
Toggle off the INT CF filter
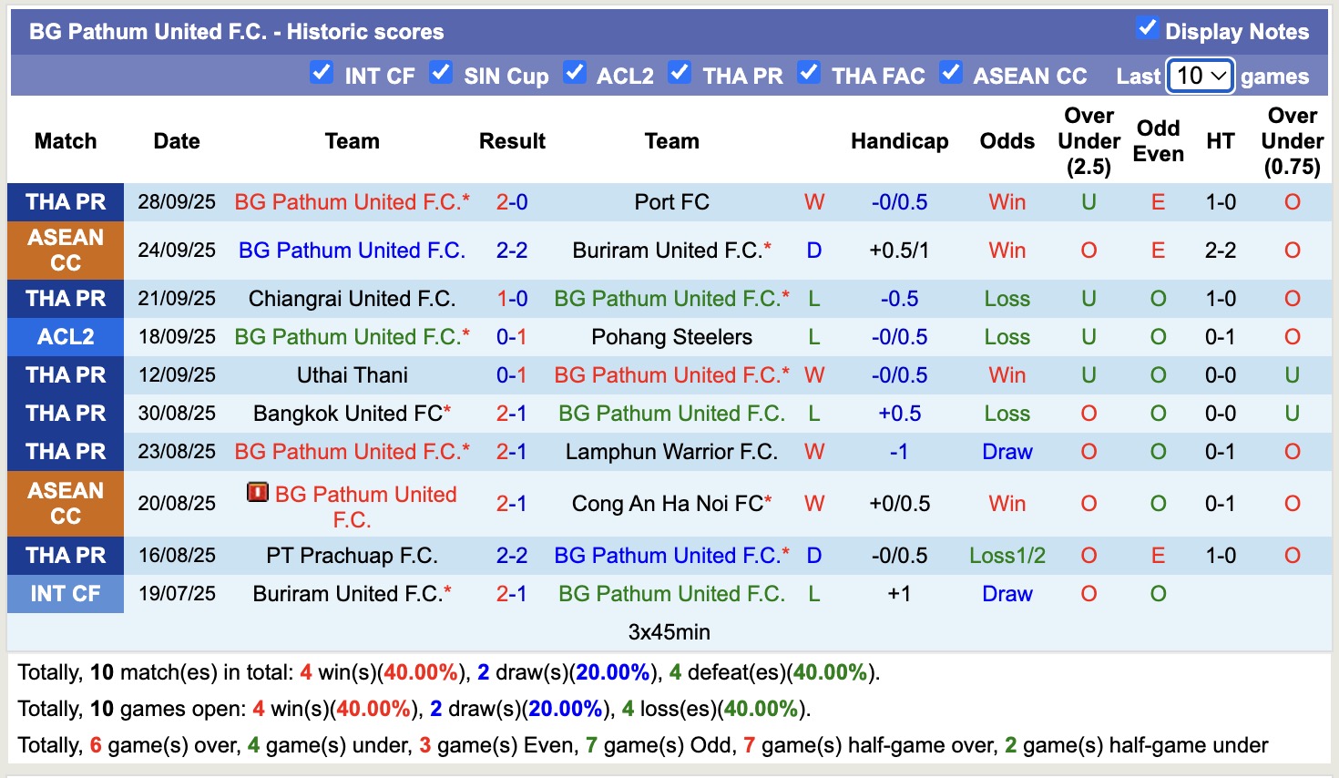tap(322, 71)
